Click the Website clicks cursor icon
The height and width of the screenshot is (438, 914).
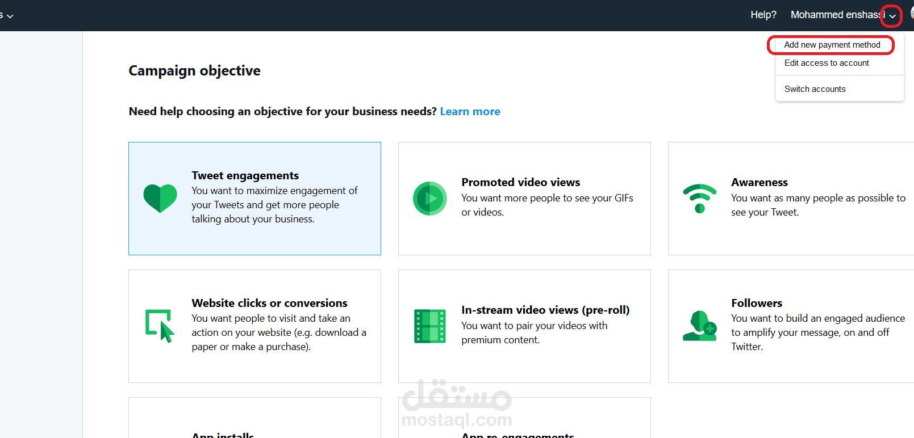tap(160, 326)
